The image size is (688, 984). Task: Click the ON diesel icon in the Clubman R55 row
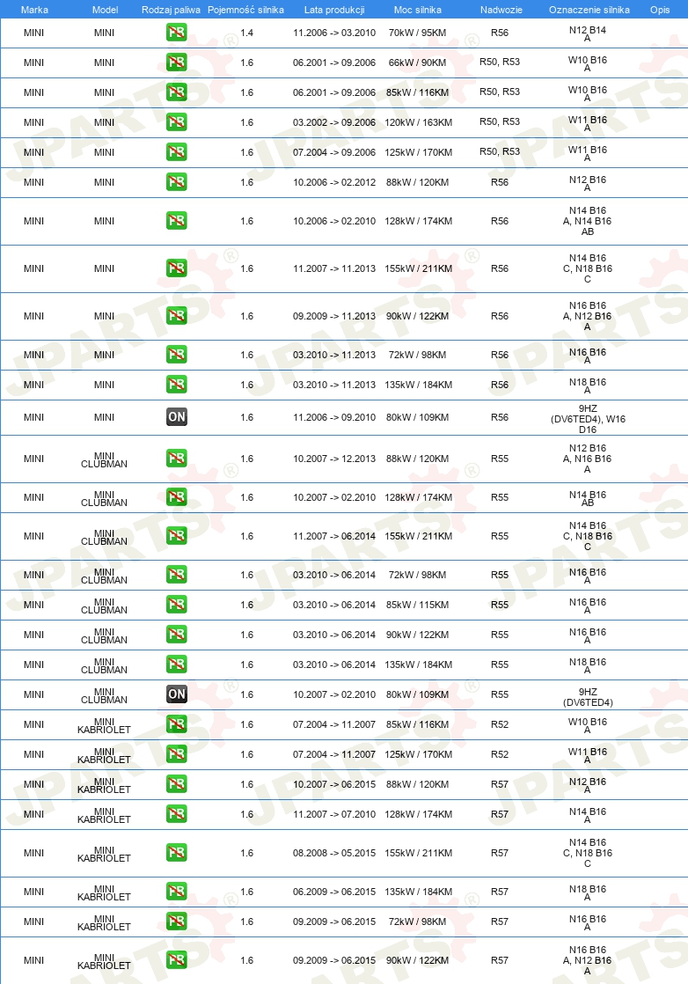coord(176,694)
